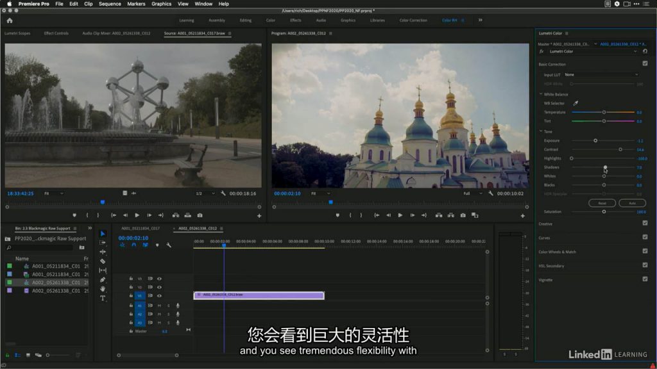Screen dimensions: 657x369
Task: Select the purple clip on track V1
Action: pyautogui.click(x=259, y=295)
